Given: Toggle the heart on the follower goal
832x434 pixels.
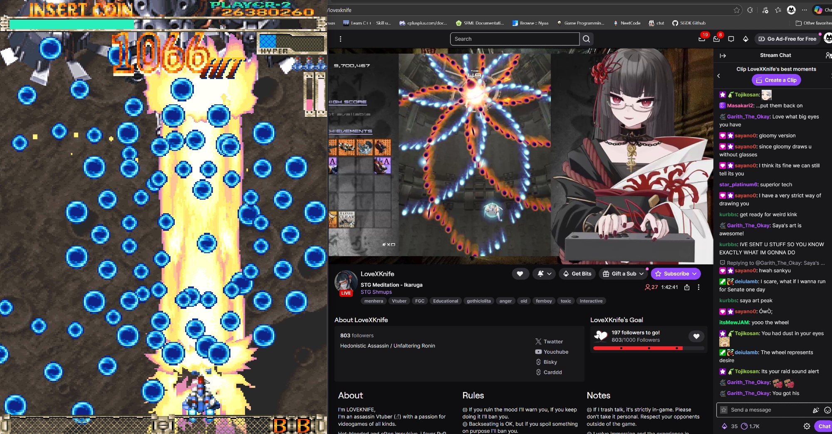Looking at the screenshot, I should (696, 336).
